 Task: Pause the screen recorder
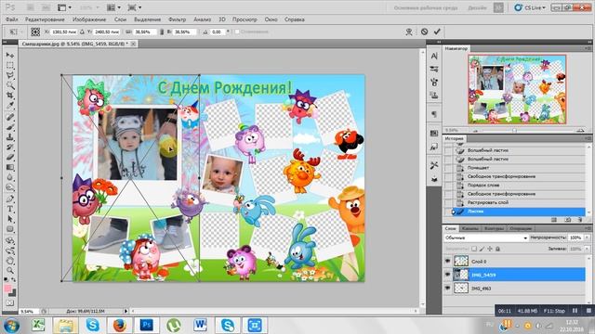click(x=575, y=311)
